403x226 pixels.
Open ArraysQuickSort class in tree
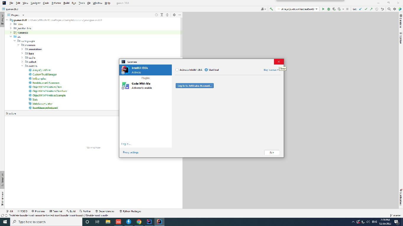[41, 70]
